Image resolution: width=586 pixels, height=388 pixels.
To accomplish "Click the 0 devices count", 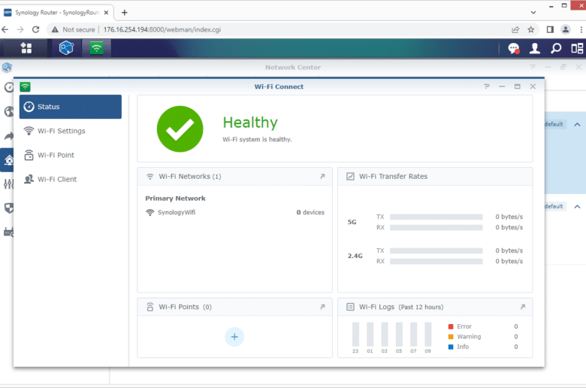I will pyautogui.click(x=310, y=212).
